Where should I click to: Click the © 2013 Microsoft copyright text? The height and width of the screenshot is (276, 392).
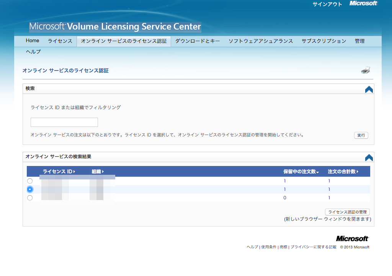click(354, 247)
